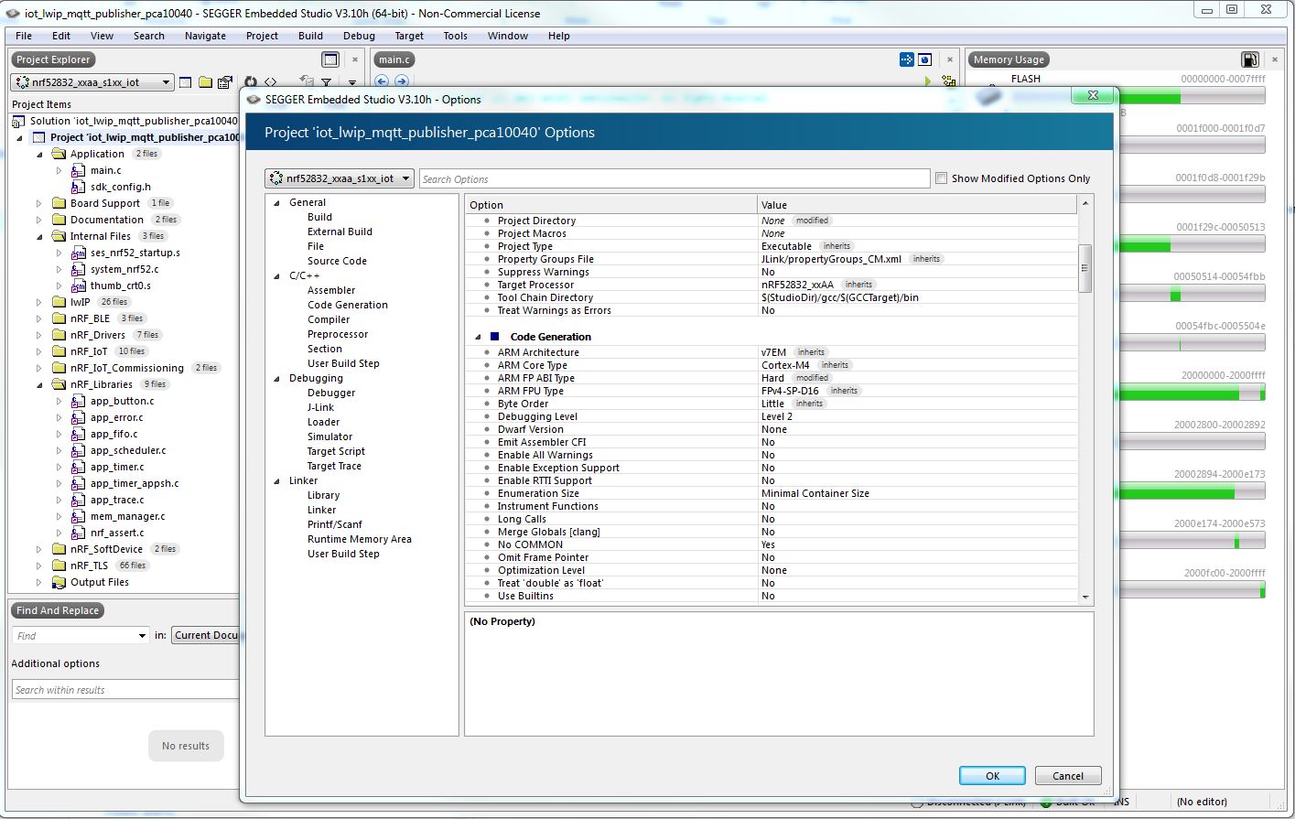Open the Project menu
This screenshot has height=819, width=1295.
262,36
